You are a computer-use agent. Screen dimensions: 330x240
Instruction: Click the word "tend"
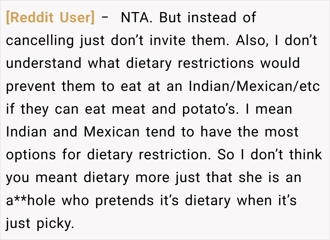(x=161, y=132)
